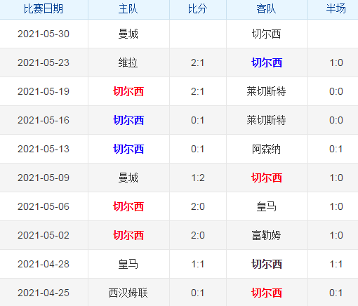
Task: Click half-time 1:0 in 2021-05-06 row
Action: [336, 206]
